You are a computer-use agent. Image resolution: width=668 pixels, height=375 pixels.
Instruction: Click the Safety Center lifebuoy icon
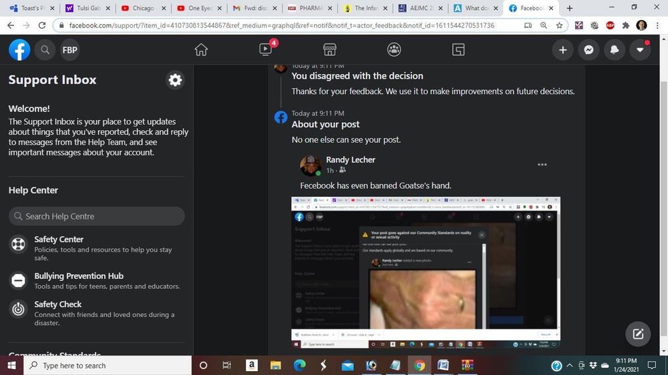[x=18, y=244]
